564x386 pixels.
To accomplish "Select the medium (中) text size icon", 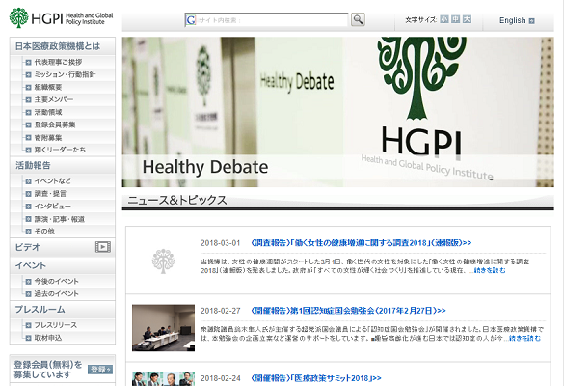I will [455, 19].
